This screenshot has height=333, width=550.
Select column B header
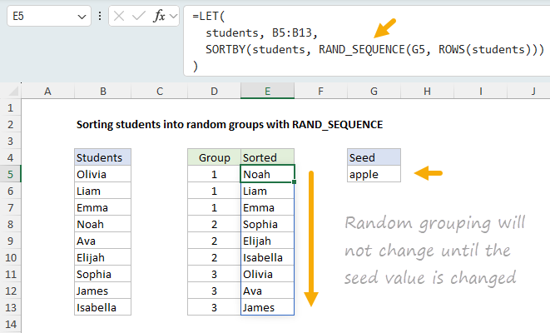(x=103, y=92)
